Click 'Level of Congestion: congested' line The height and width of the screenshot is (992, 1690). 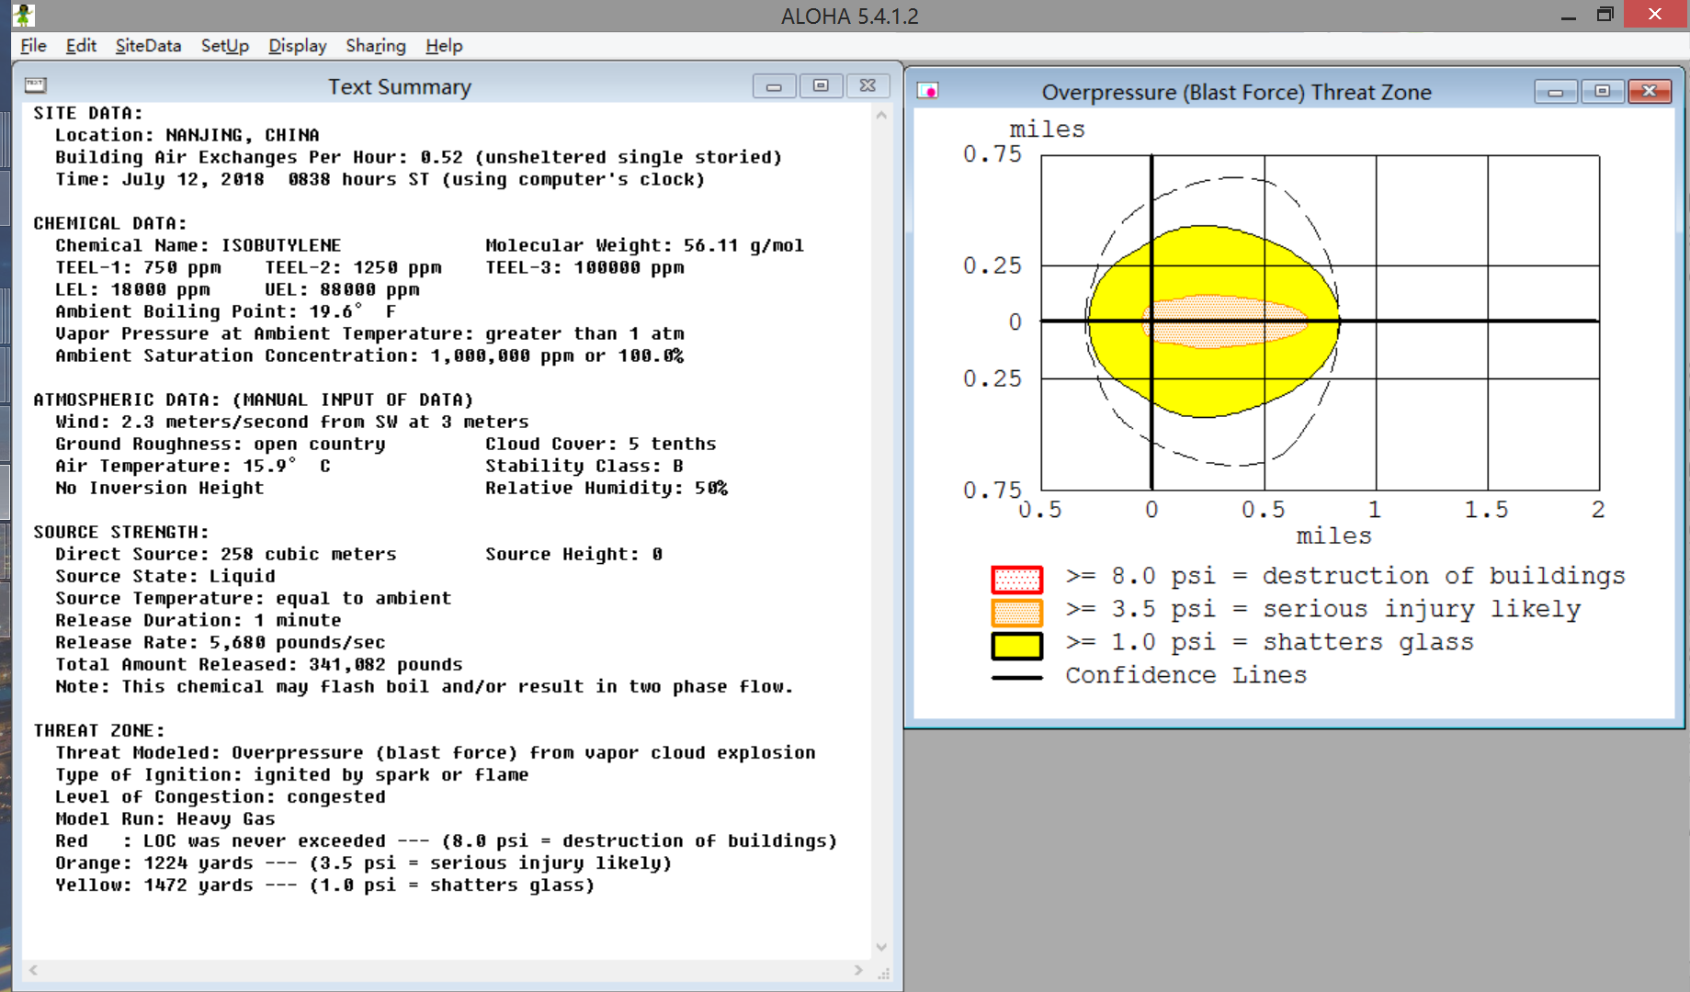[x=221, y=796]
